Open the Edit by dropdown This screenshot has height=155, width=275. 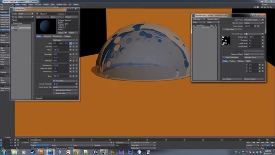coord(26,14)
